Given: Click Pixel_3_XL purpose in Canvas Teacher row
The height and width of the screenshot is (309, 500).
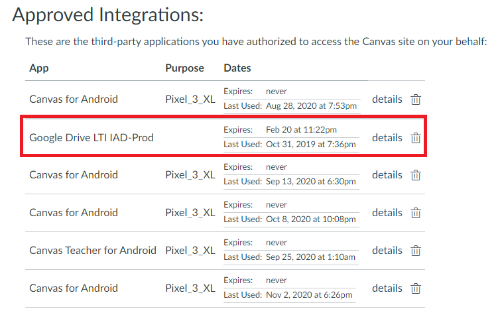Looking at the screenshot, I should pos(190,251).
